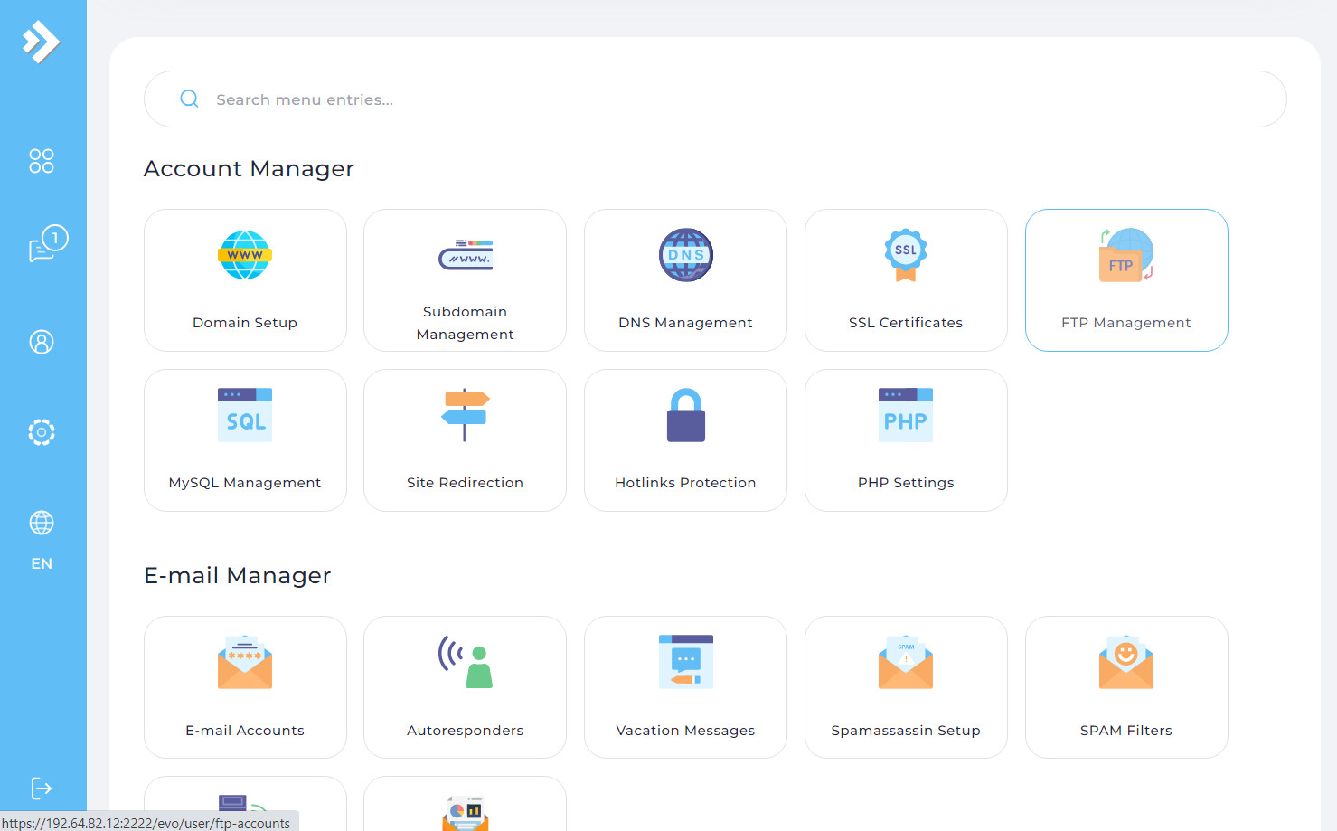Click the Subdomain Management icon
Image resolution: width=1337 pixels, height=831 pixels.
click(466, 255)
